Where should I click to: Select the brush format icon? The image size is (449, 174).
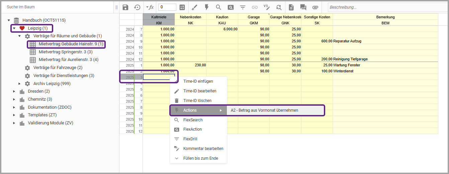(x=195, y=7)
